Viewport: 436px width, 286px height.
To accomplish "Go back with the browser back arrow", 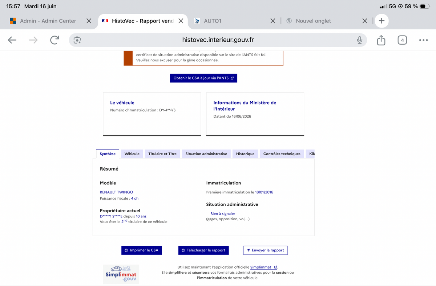I will coord(12,40).
